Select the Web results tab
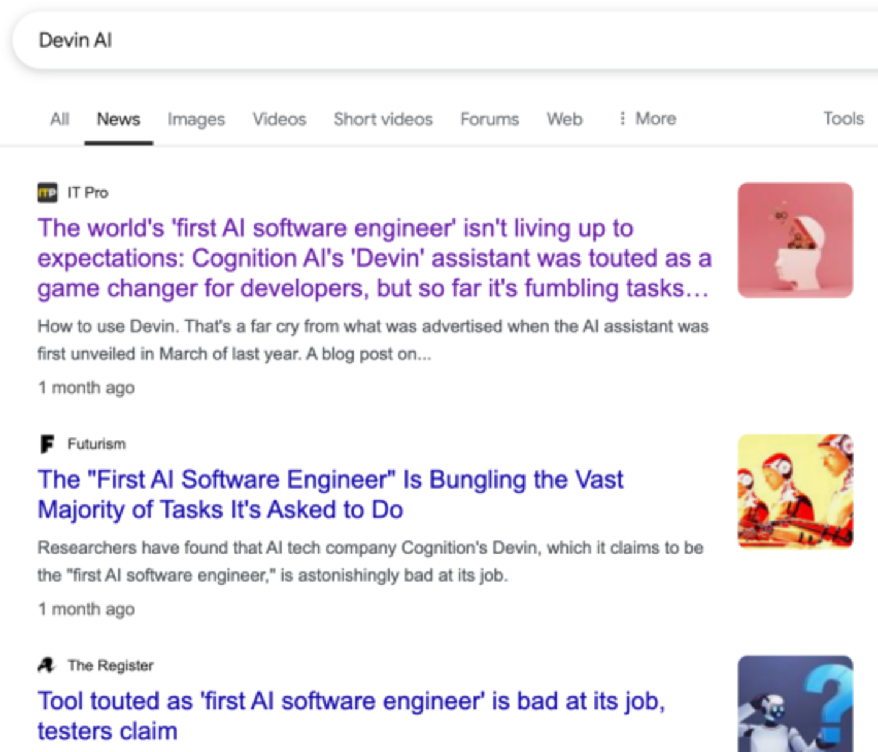Image resolution: width=878 pixels, height=752 pixels. pyautogui.click(x=565, y=119)
